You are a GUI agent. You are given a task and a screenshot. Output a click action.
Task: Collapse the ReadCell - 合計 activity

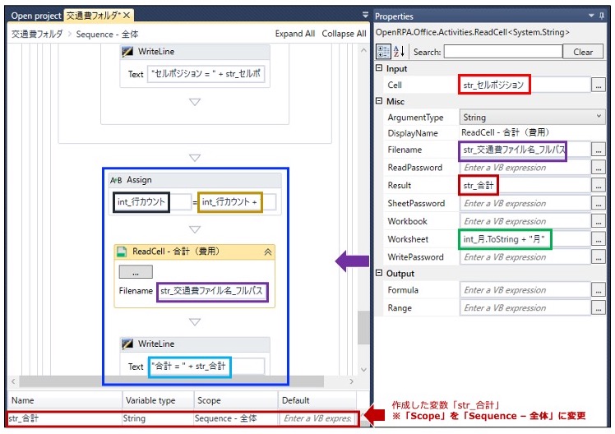[268, 252]
